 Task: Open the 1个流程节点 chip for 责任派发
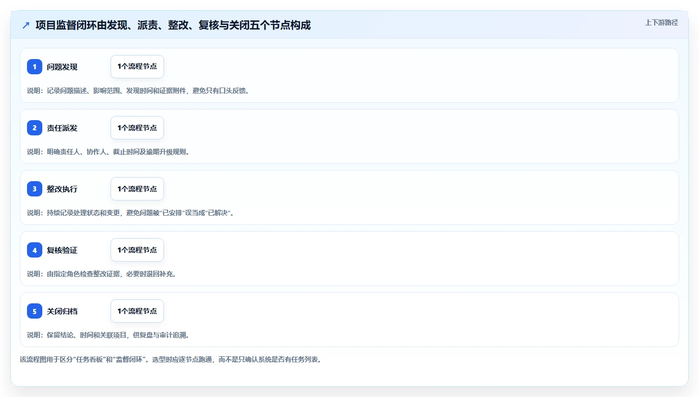[x=137, y=128]
